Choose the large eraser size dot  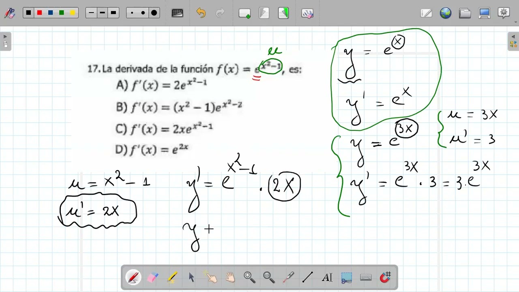coord(154,13)
